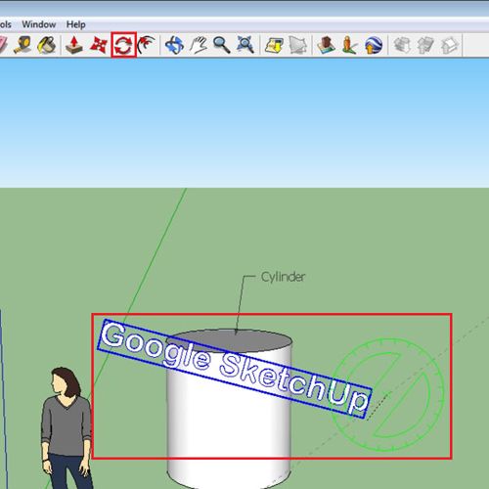Activate the Offset tool
The height and width of the screenshot is (489, 489).
tap(147, 45)
